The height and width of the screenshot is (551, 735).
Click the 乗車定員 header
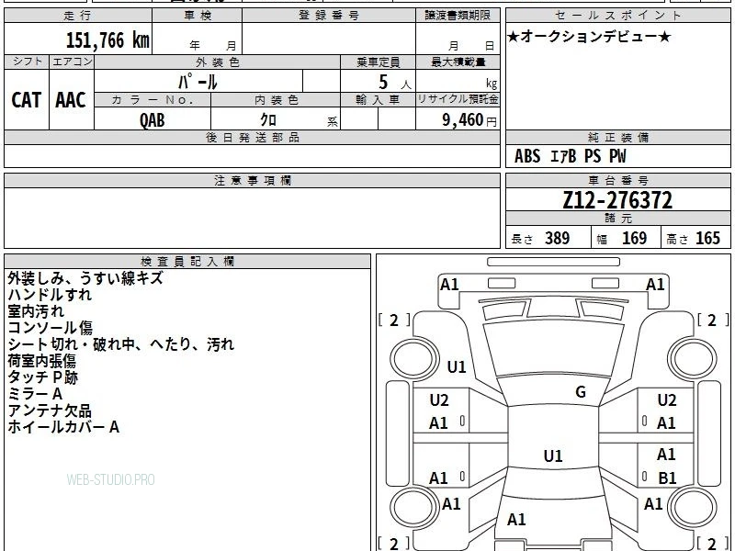pyautogui.click(x=378, y=62)
